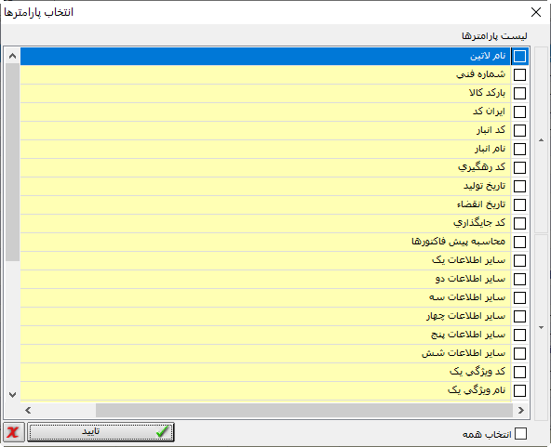
Task: Select the تاریخ تولید row text
Action: [485, 186]
